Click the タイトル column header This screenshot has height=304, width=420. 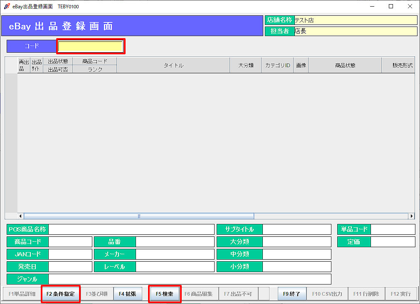173,66
